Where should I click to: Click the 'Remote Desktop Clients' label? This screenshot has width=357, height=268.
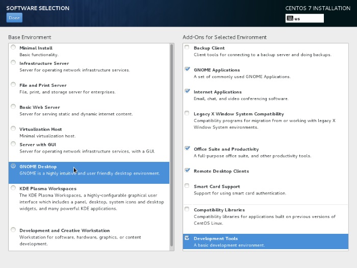click(221, 171)
